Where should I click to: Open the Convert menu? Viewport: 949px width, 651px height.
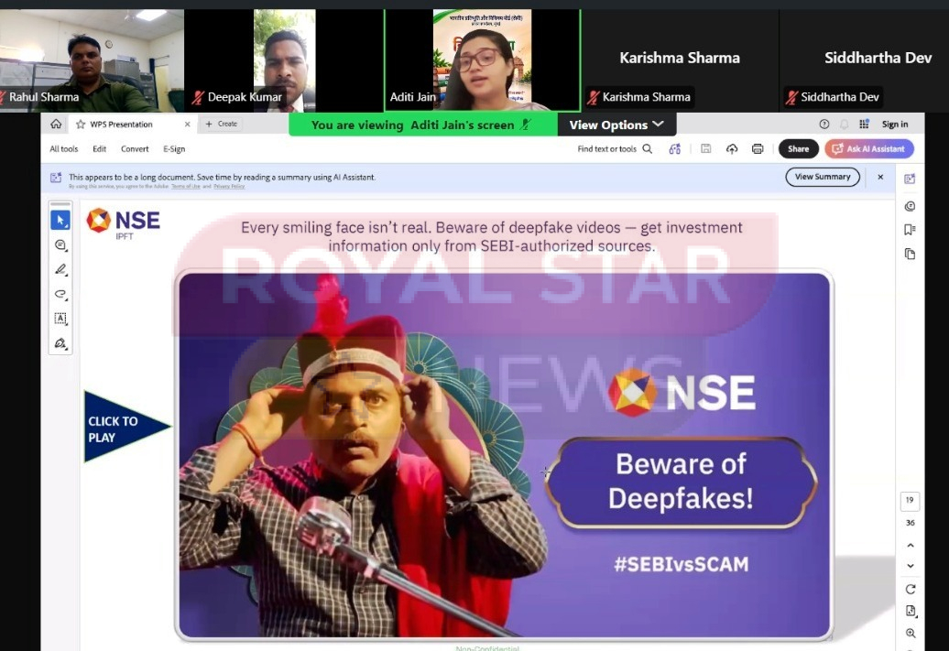(x=135, y=149)
